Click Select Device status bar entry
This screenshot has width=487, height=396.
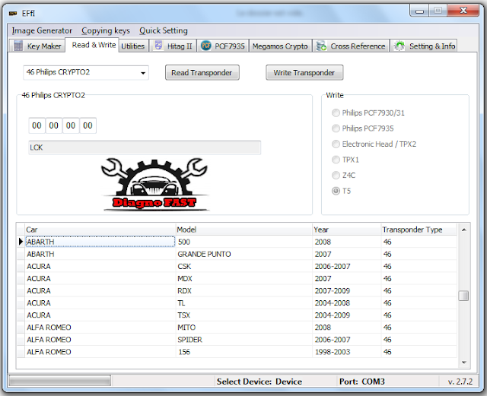pyautogui.click(x=259, y=382)
